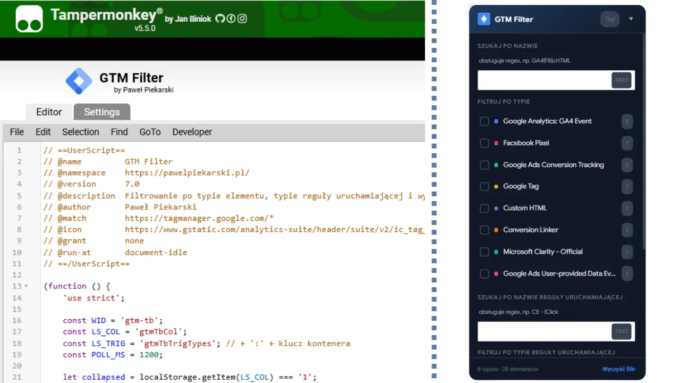
Task: Open the Selection menu
Action: [x=80, y=132]
